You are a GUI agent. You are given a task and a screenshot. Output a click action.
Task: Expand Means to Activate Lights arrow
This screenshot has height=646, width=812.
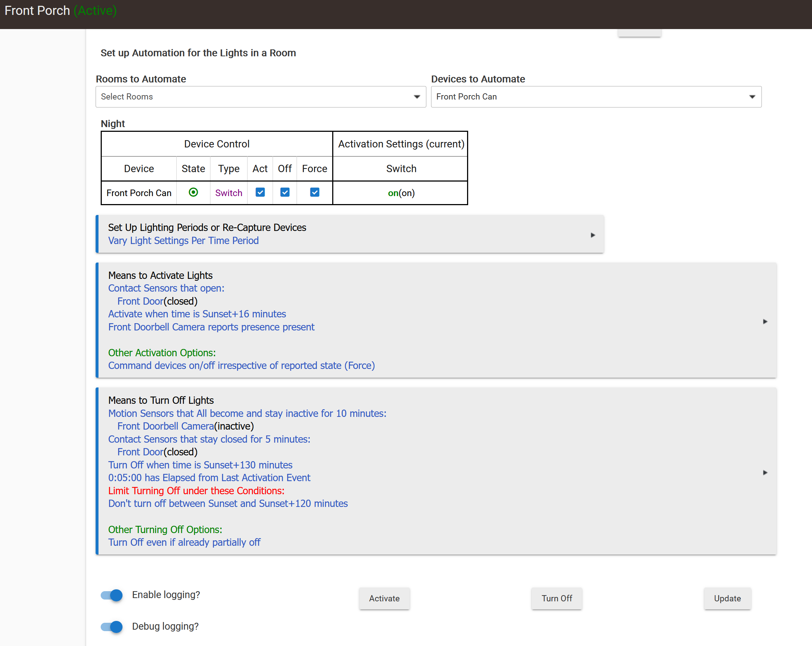[764, 321]
